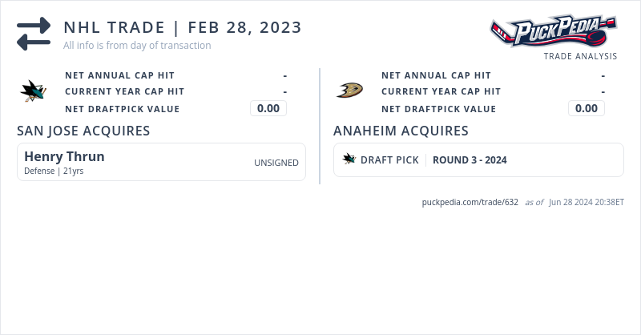Screen dimensions: 641x335
Task: Click the UNSIGNED status label
Action: click(276, 163)
